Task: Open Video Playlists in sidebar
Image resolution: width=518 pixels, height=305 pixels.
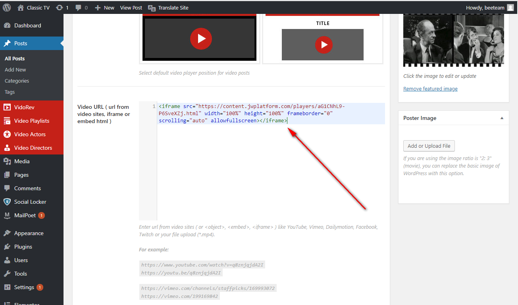Action: click(31, 121)
